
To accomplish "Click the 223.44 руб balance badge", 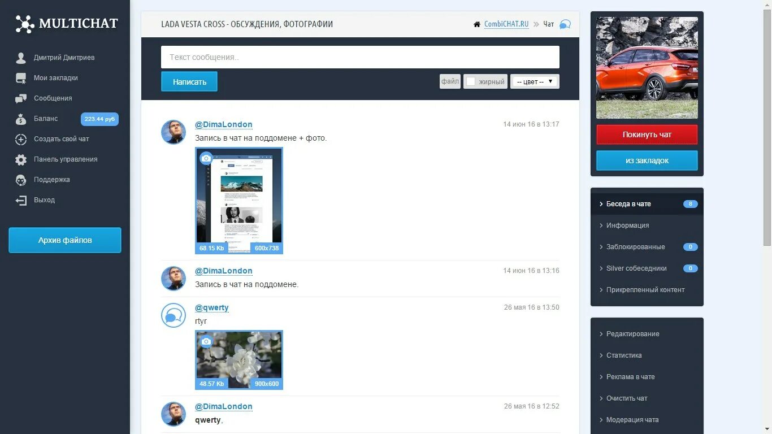I will coord(99,119).
